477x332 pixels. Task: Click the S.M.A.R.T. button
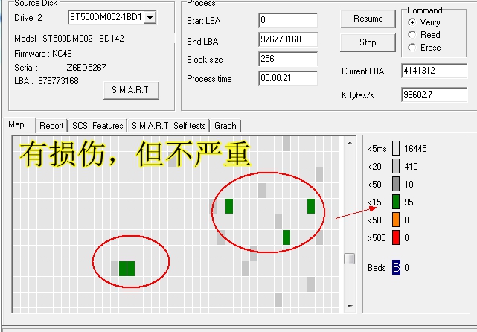[131, 90]
